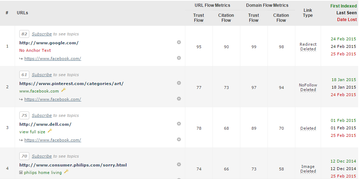Click the topic score badge showing 75

[x=24, y=115]
